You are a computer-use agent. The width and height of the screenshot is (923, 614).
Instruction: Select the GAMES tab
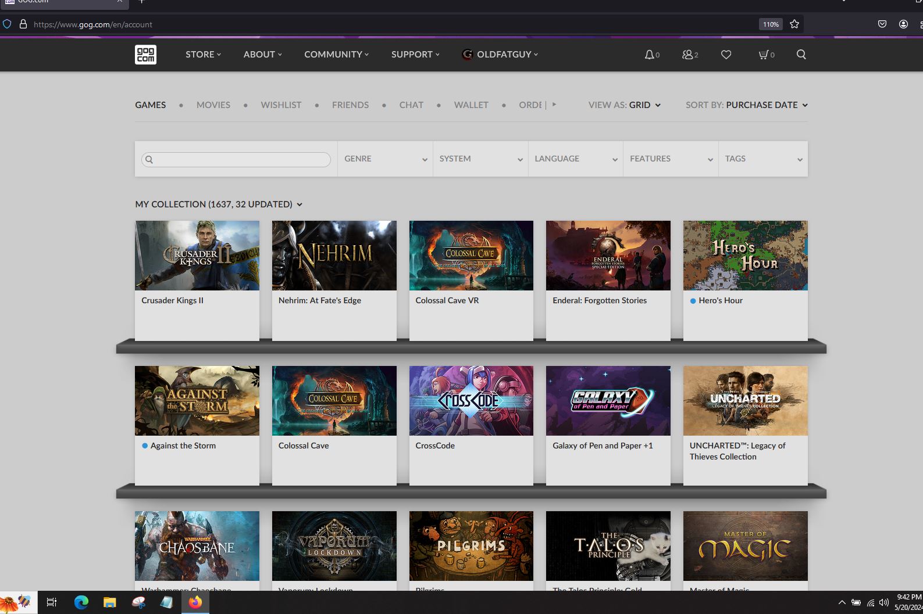151,105
